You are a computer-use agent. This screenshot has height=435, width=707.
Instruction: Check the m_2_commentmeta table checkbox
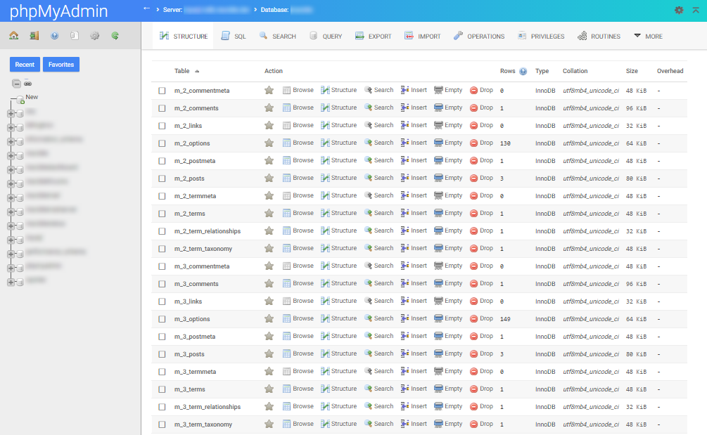(162, 91)
